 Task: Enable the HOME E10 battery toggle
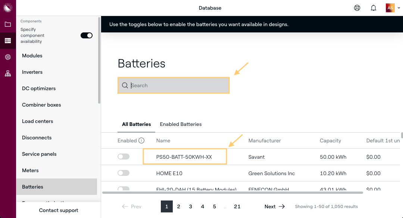tap(124, 173)
